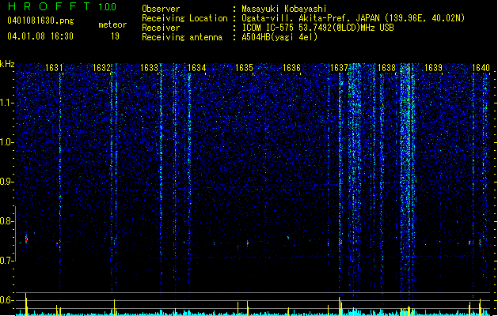Click the 1631 time marker
The height and width of the screenshot is (316, 498).
point(54,68)
